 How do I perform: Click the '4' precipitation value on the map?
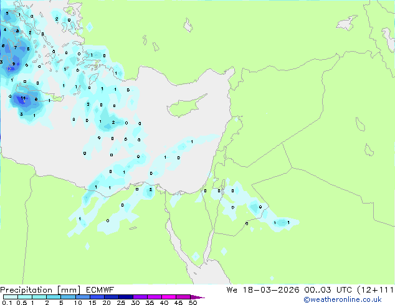[5, 30]
